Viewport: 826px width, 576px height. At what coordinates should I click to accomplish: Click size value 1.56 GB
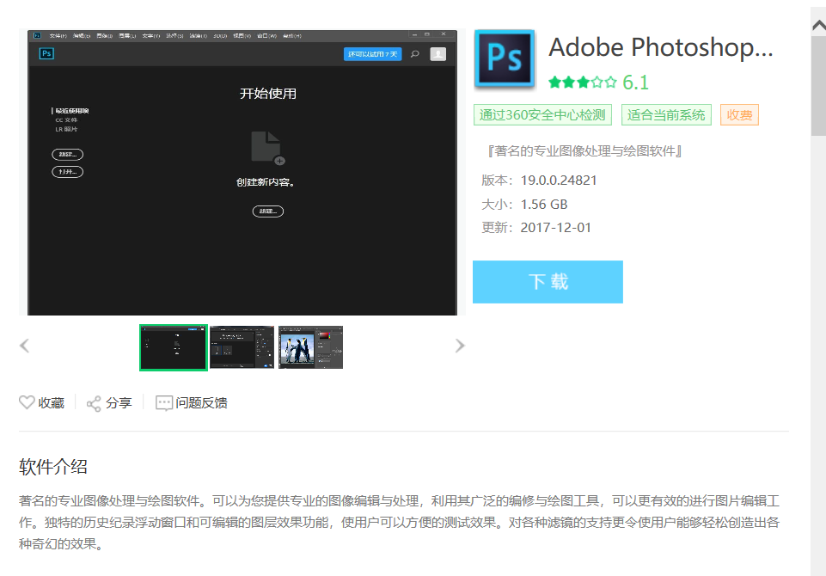pos(543,204)
